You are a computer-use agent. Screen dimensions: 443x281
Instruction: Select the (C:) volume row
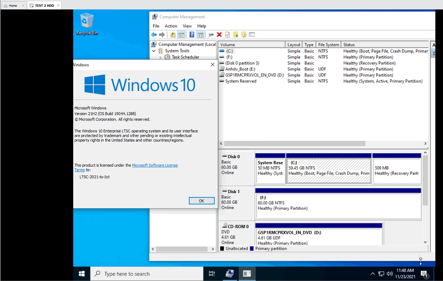click(323, 51)
